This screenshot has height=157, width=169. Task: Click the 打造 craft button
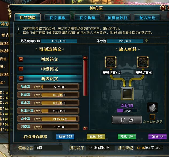127,120
